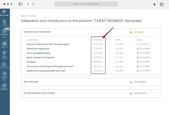Click Not available text in the Work with staff row
The image size is (169, 115).
point(140,82)
